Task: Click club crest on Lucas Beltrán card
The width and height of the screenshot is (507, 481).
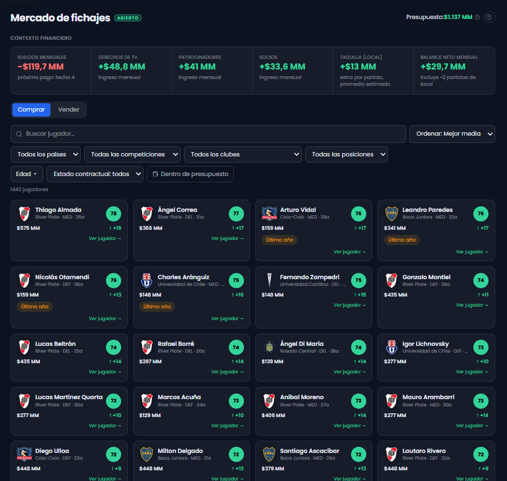Action: tap(24, 348)
